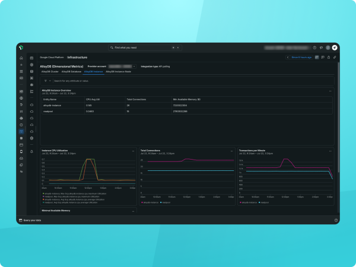Select the readpool table row name
This screenshot has height=267, width=356.
47,112
